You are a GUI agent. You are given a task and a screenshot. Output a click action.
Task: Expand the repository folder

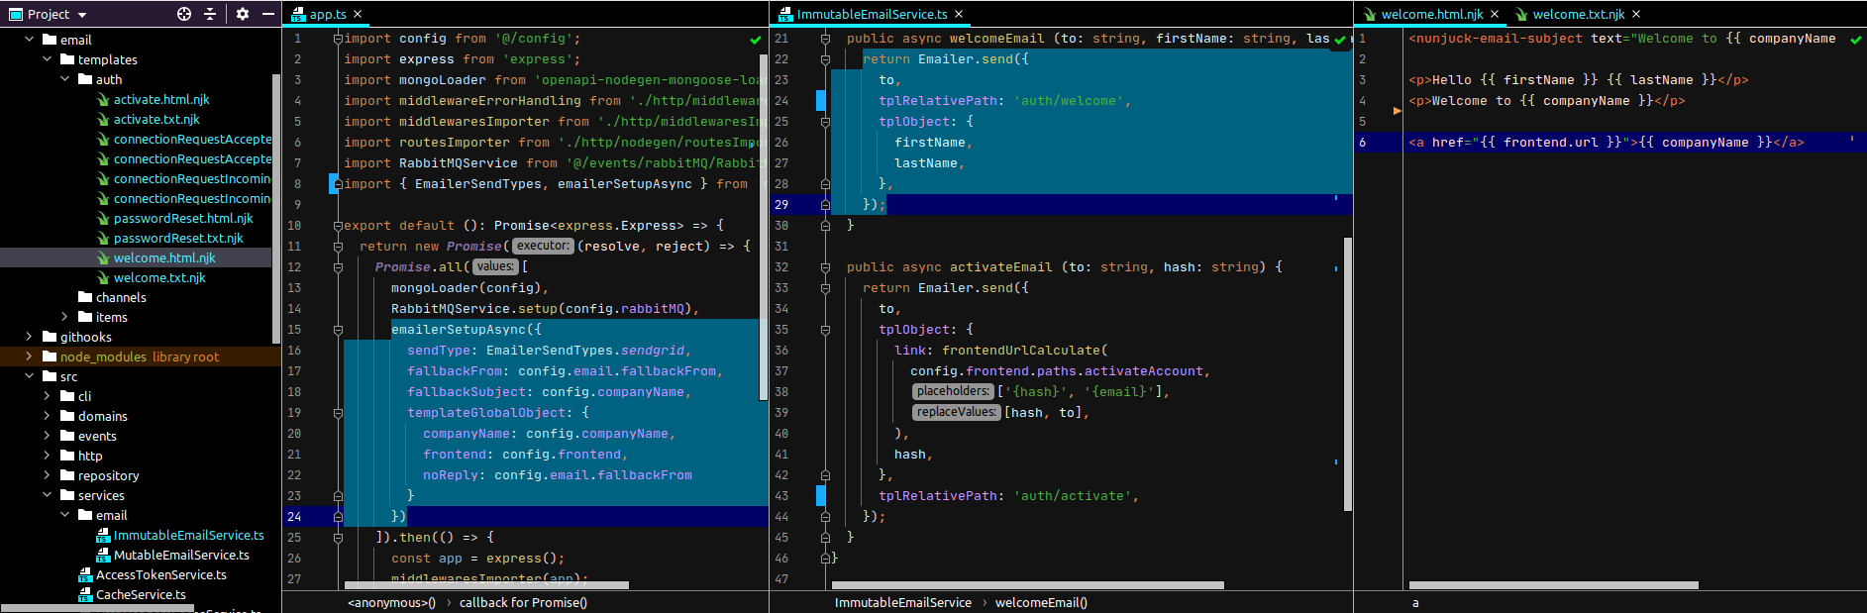(47, 475)
